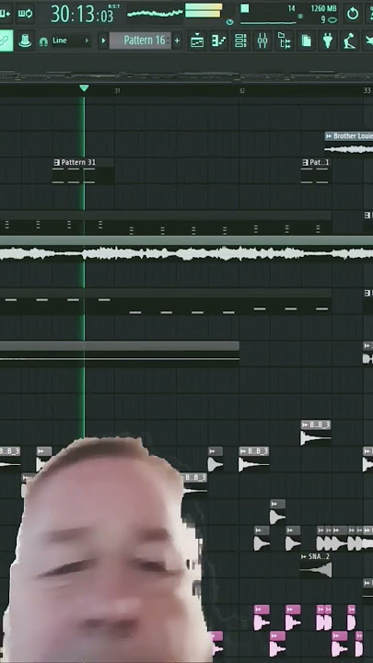The width and height of the screenshot is (373, 663).
Task: Click bar 33 on the timeline ruler
Action: coord(367,90)
